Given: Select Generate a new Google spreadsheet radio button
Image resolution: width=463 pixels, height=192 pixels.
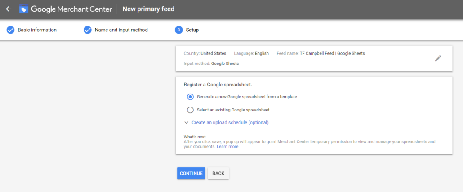Looking at the screenshot, I should (191, 97).
